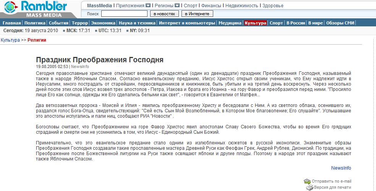Click the envelope icon for e-mail sending

(307, 181)
